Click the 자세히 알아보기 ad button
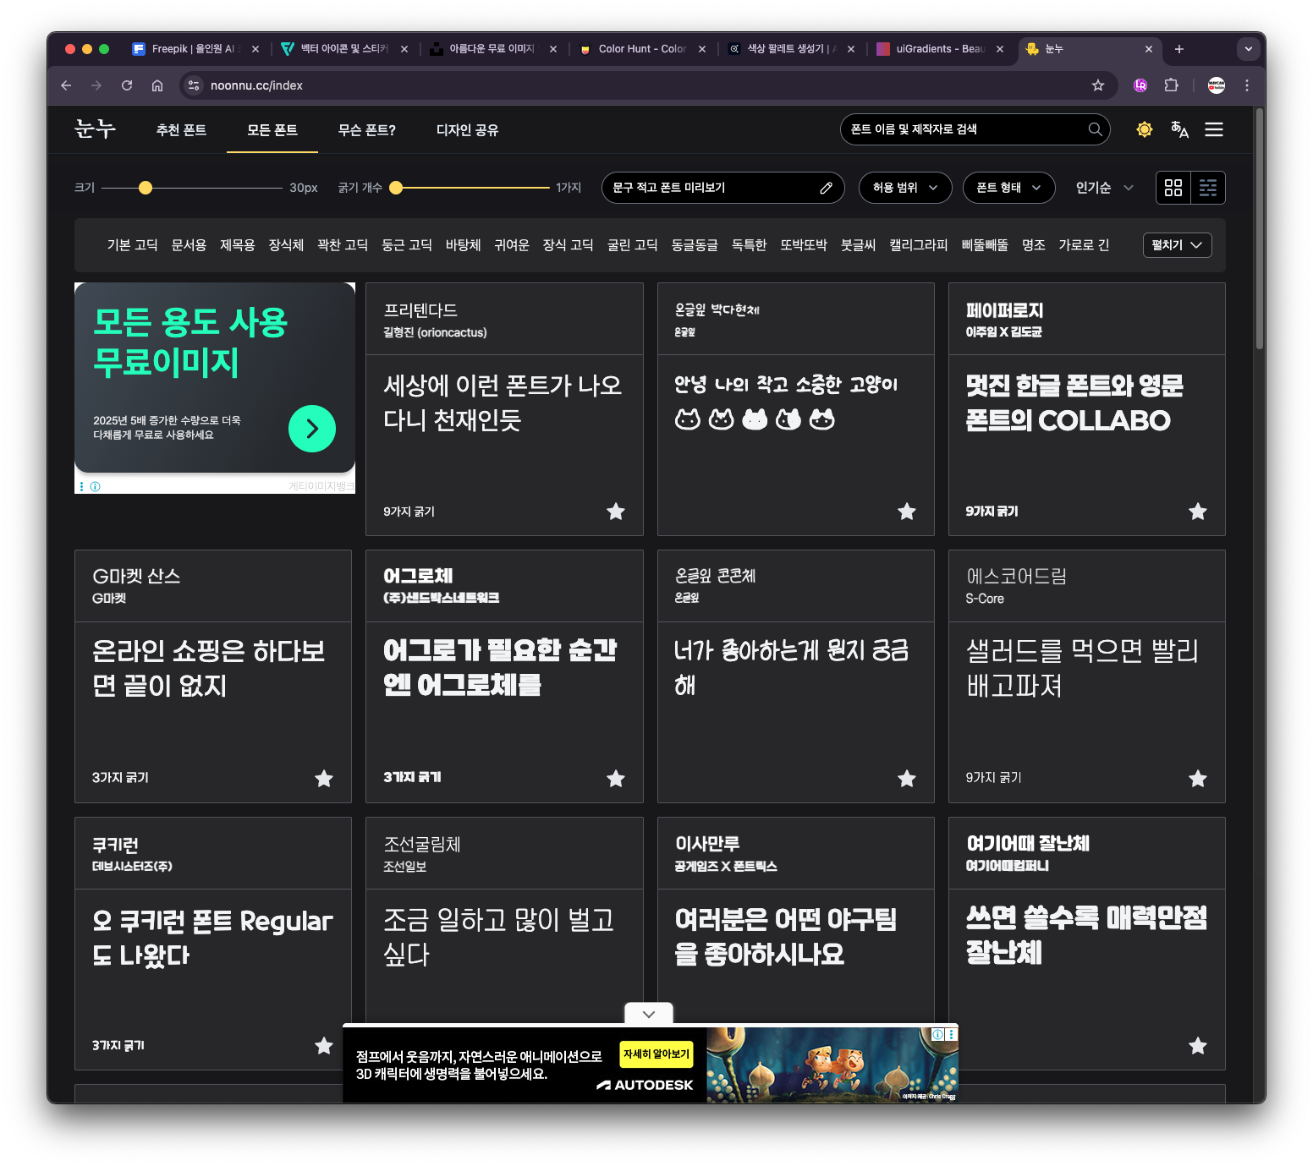The width and height of the screenshot is (1313, 1166). click(656, 1054)
